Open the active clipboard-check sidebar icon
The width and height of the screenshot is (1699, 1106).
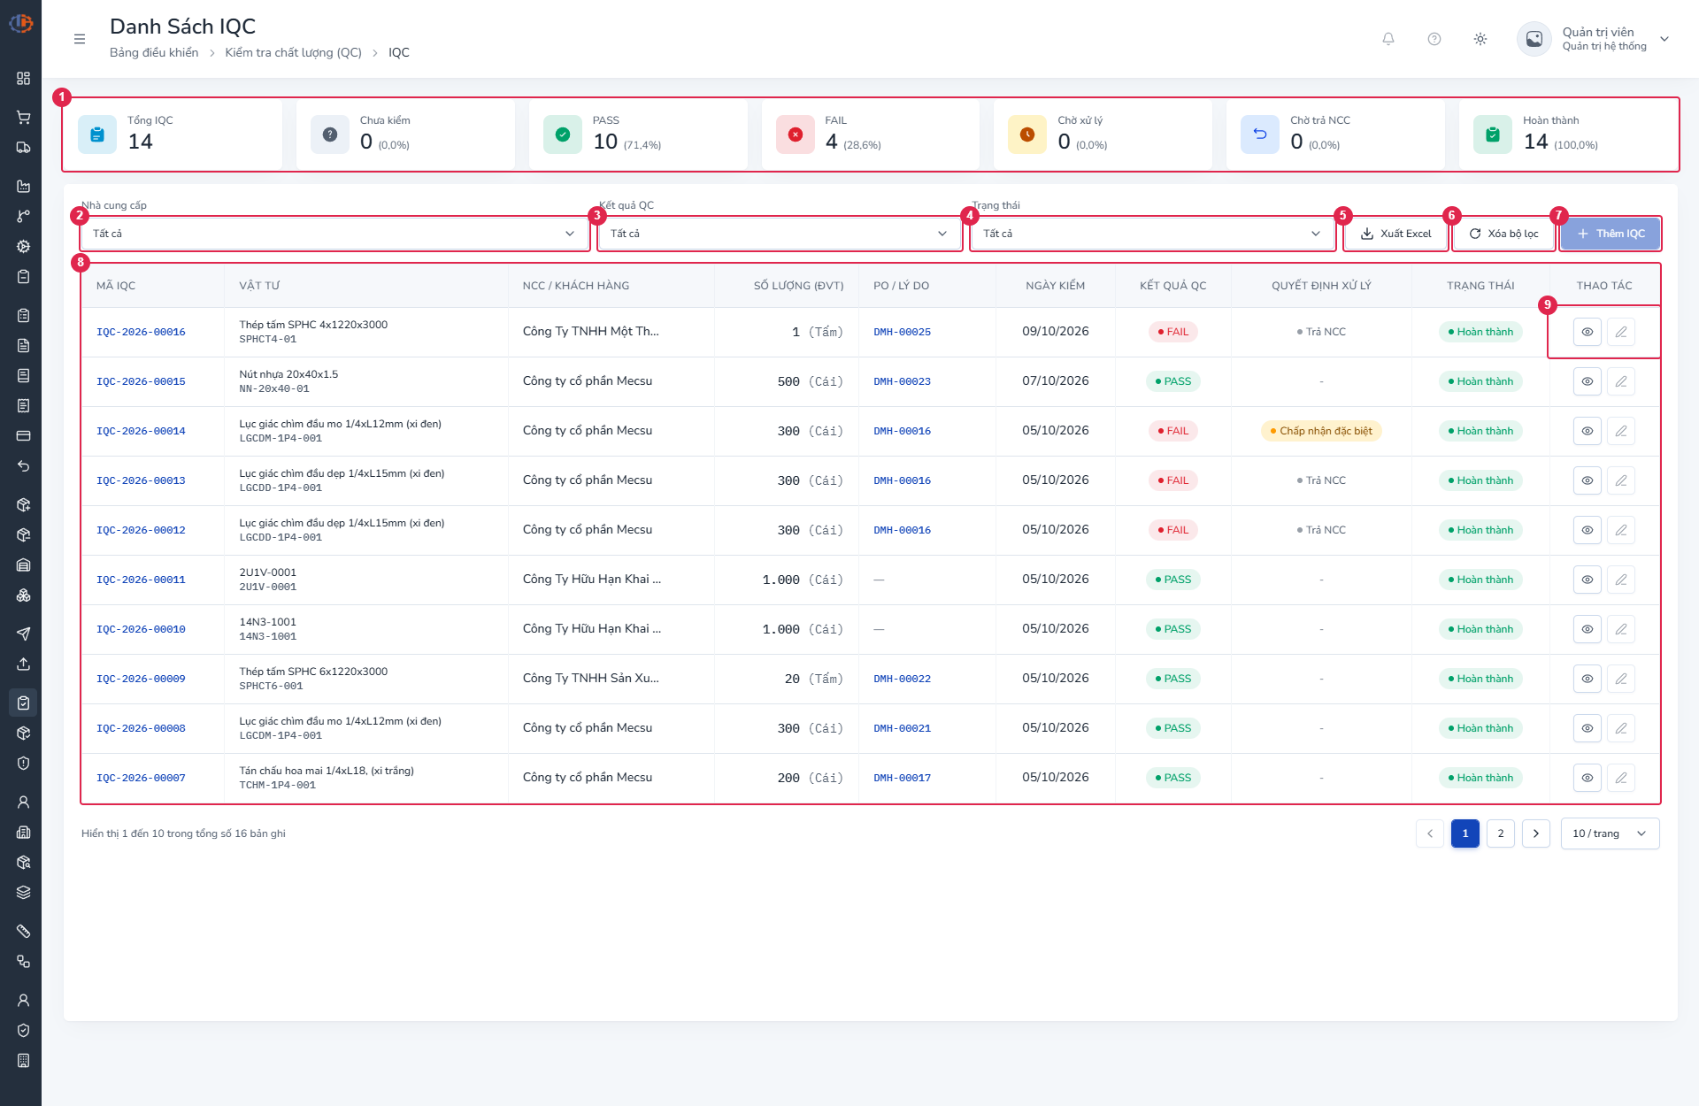(x=24, y=703)
